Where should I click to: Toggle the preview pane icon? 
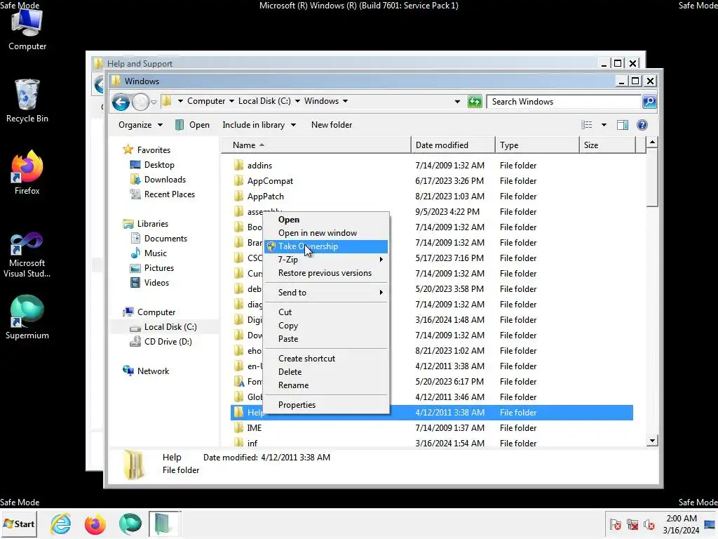point(623,125)
